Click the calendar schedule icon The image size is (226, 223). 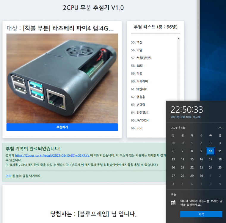(173, 203)
